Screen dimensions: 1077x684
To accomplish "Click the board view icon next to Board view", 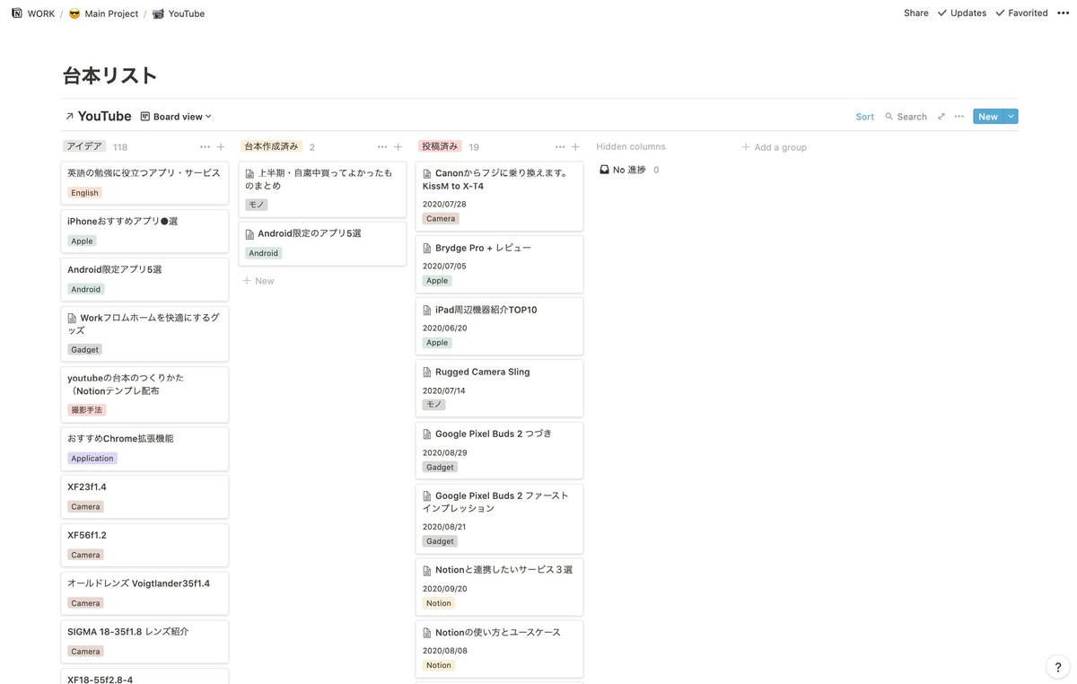I will 144,117.
